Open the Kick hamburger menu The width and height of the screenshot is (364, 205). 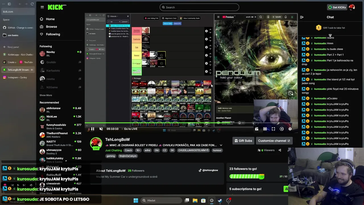coord(42,7)
